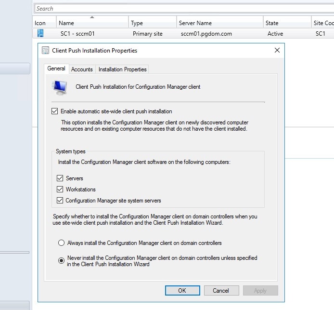The image size is (334, 310).
Task: Select Always install client on domain controllers
Action: click(61, 243)
